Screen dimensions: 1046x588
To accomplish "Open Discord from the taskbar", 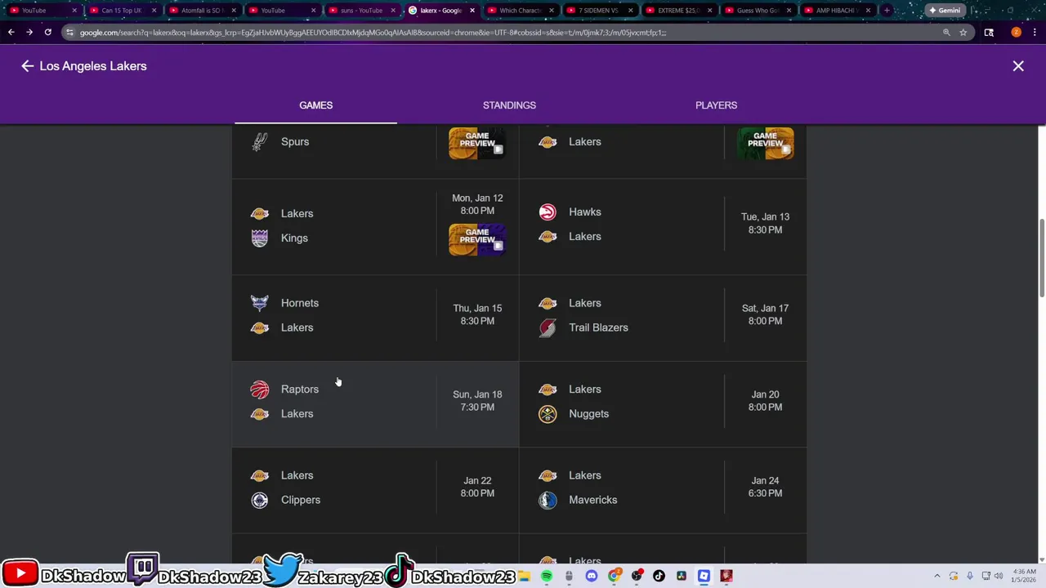I will [592, 577].
